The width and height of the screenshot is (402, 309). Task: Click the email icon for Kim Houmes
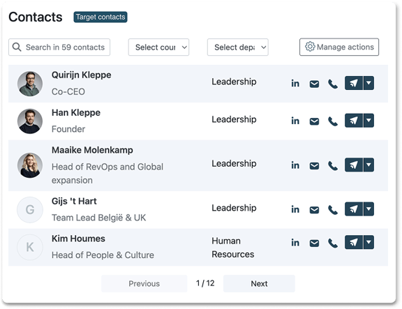314,243
